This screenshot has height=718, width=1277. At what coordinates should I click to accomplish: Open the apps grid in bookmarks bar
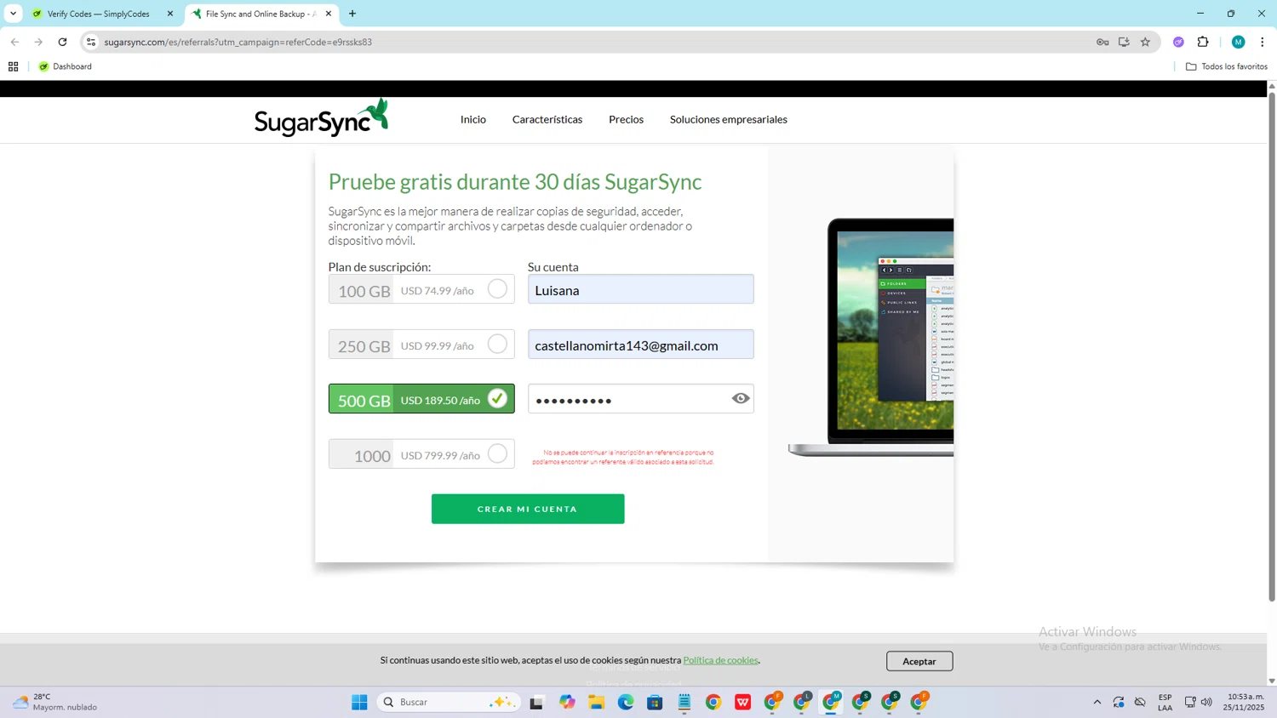[x=13, y=66]
